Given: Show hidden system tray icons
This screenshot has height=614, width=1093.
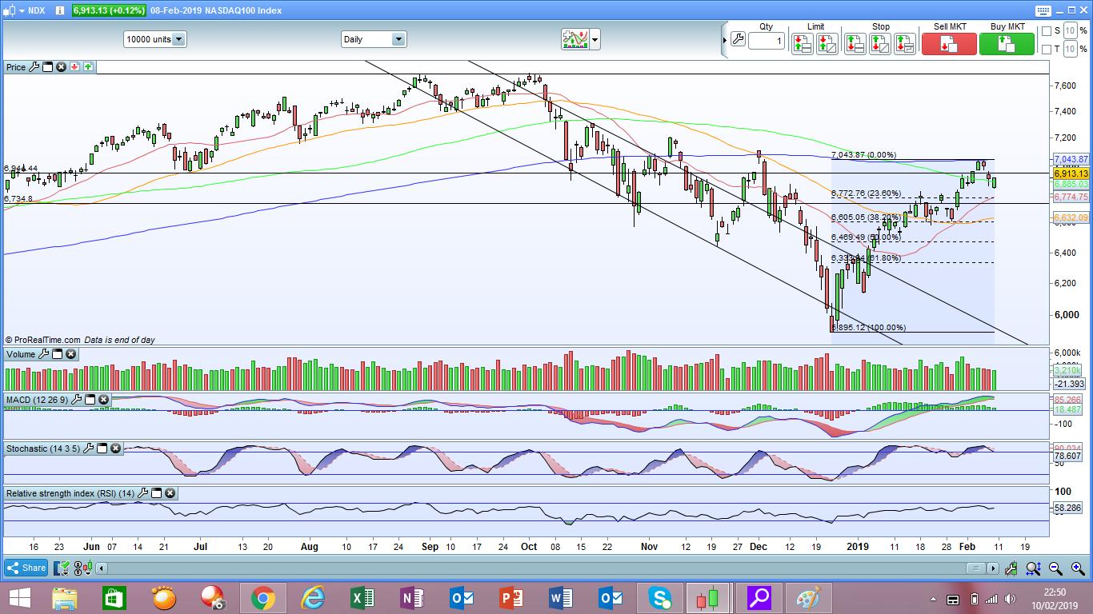Looking at the screenshot, I should tap(933, 599).
